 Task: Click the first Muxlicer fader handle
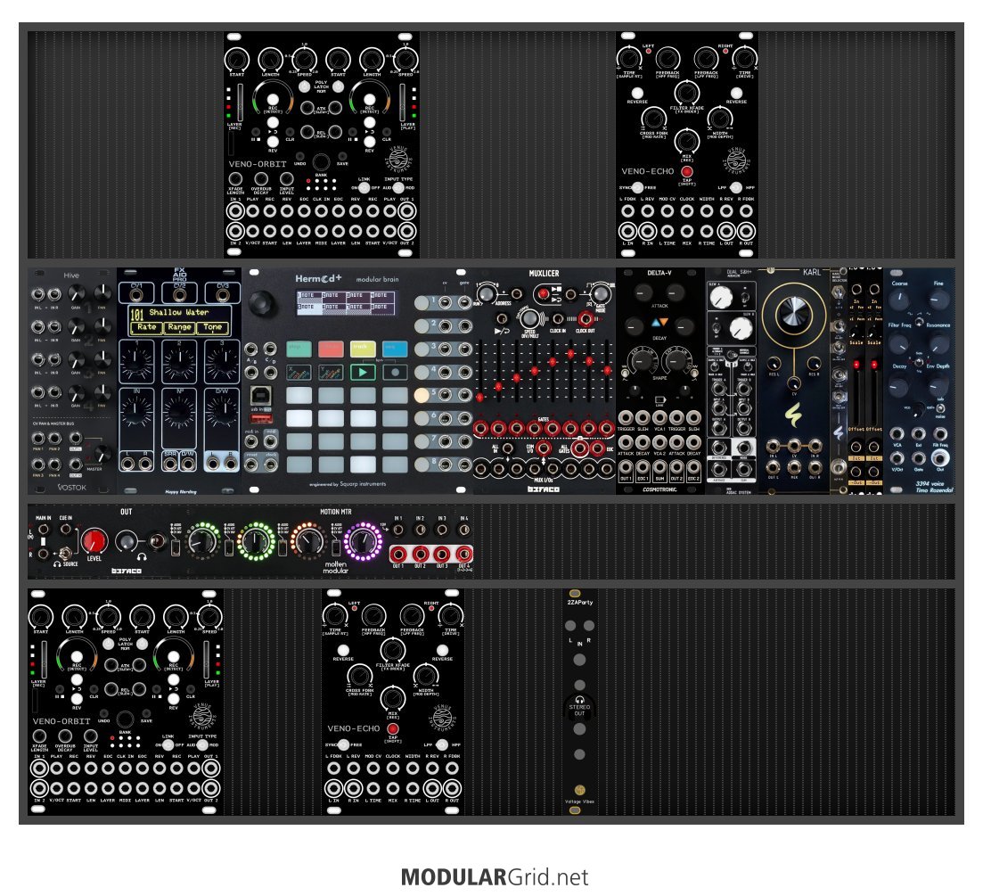point(480,397)
